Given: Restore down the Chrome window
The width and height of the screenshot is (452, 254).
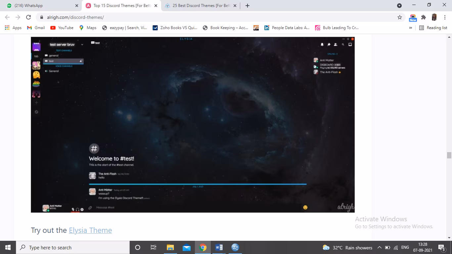Looking at the screenshot, I should coord(429,5).
